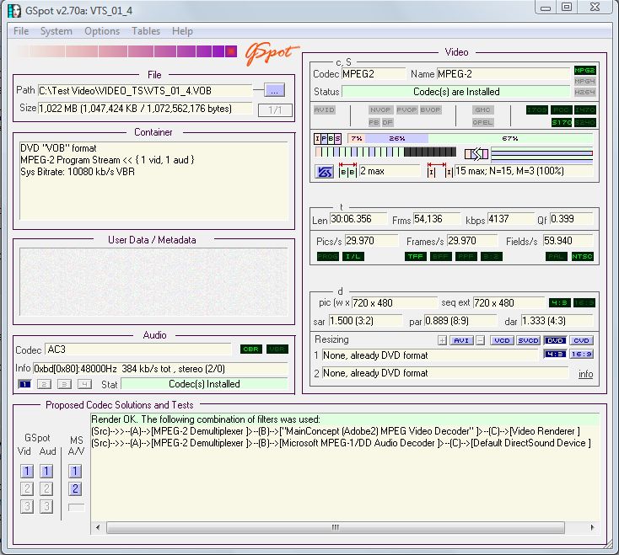
Task: Click the B-B max consecutive frames icon
Action: [347, 170]
